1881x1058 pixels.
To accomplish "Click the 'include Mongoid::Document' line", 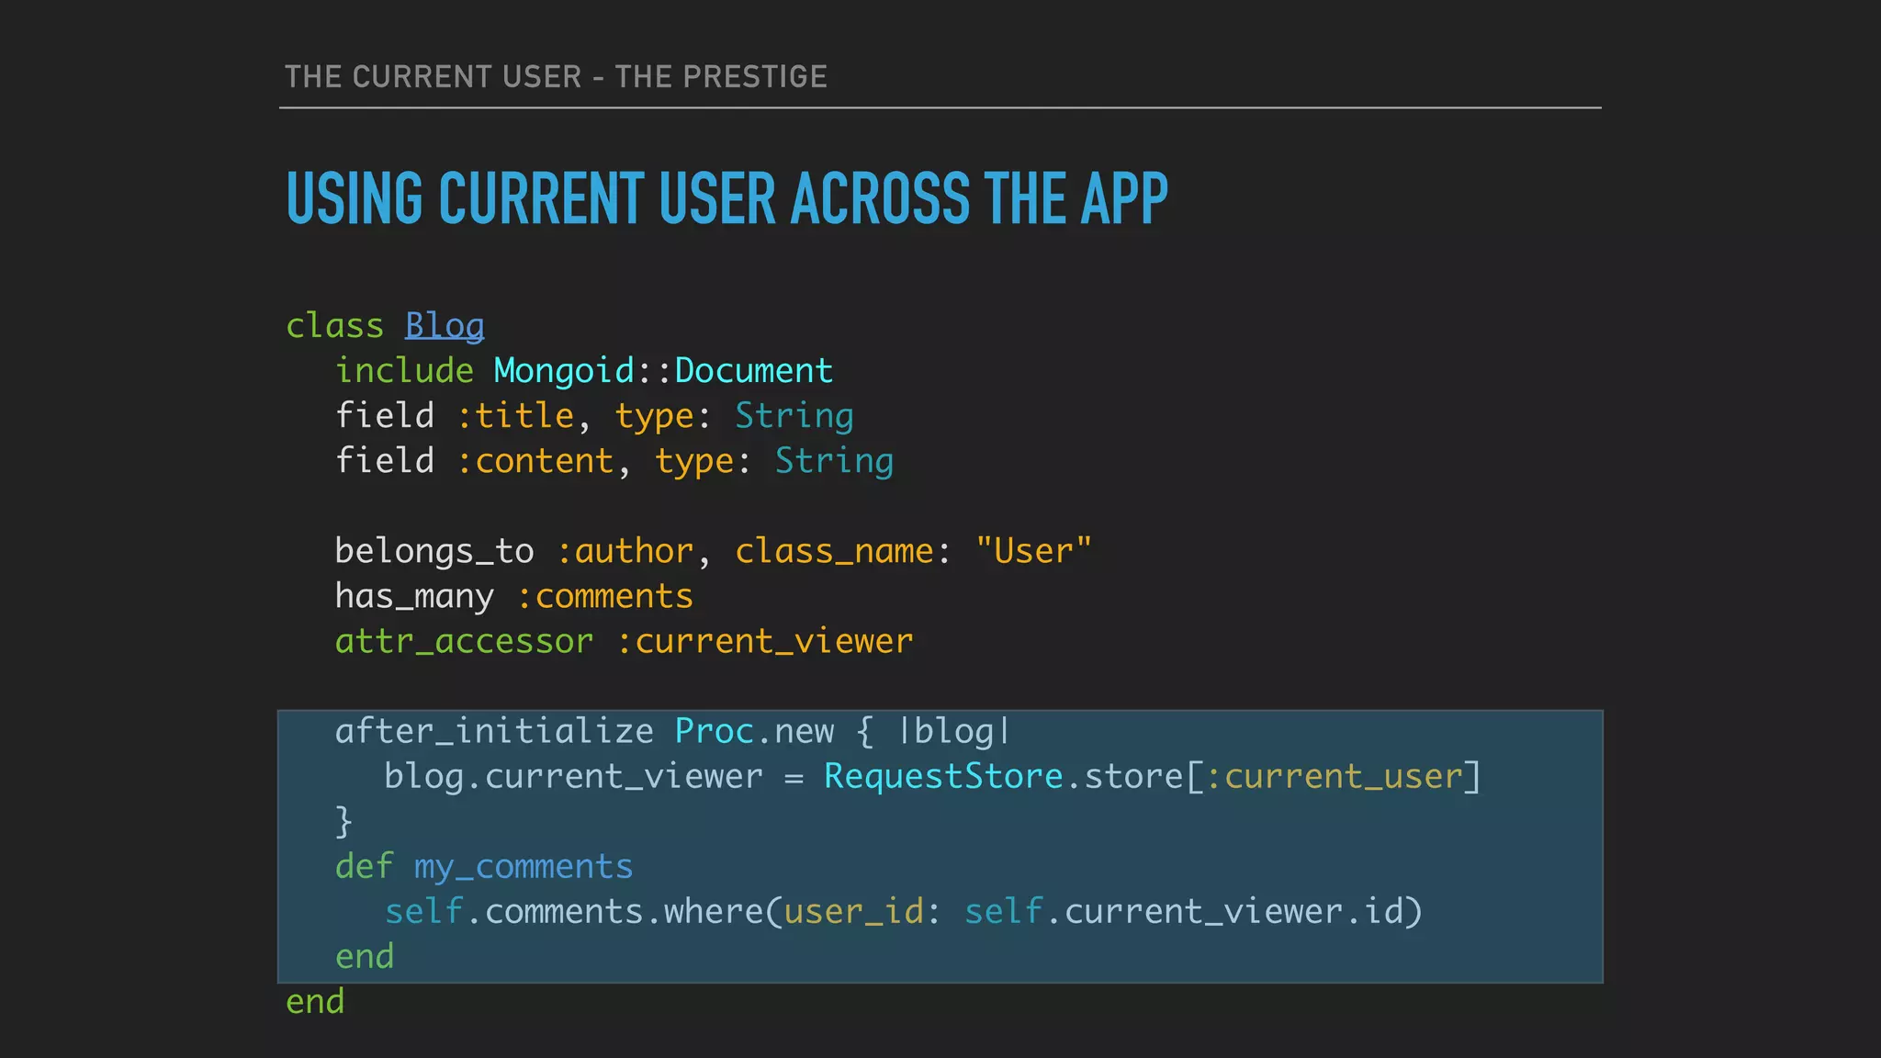I will (x=584, y=371).
